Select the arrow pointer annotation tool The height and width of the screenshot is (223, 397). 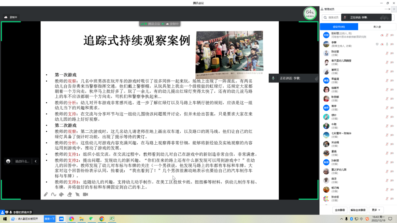click(x=77, y=194)
